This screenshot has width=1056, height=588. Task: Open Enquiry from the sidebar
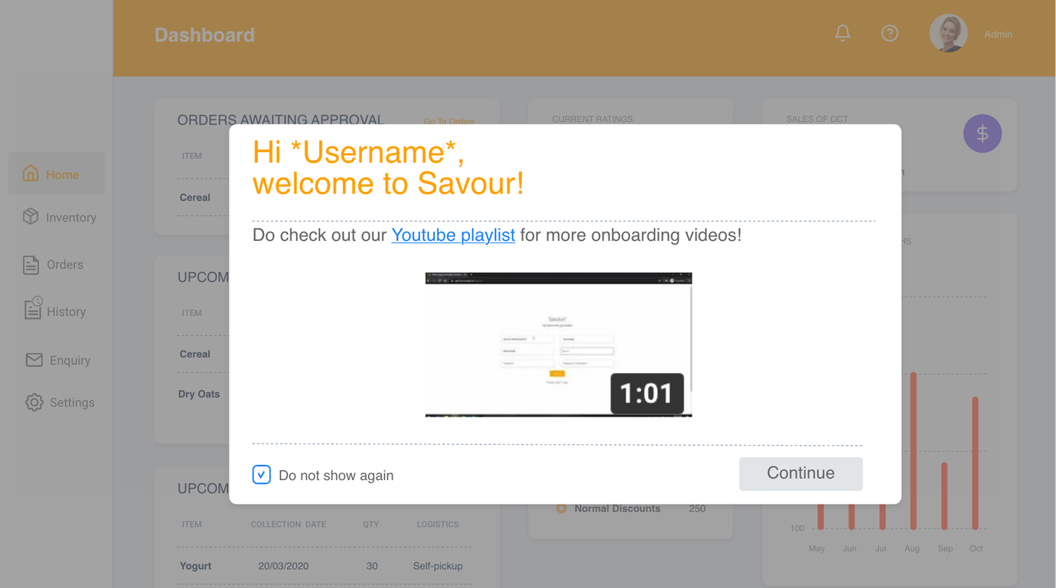click(x=58, y=360)
